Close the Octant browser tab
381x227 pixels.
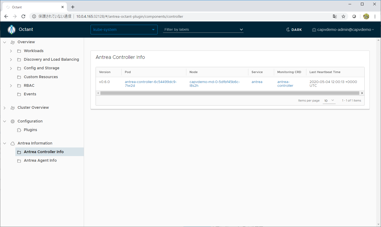(63, 7)
